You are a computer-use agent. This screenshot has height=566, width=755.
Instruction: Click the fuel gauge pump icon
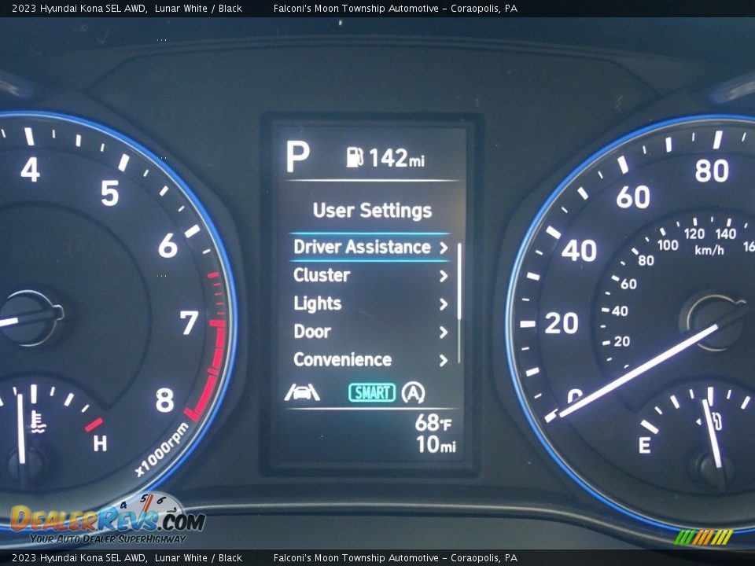716,421
